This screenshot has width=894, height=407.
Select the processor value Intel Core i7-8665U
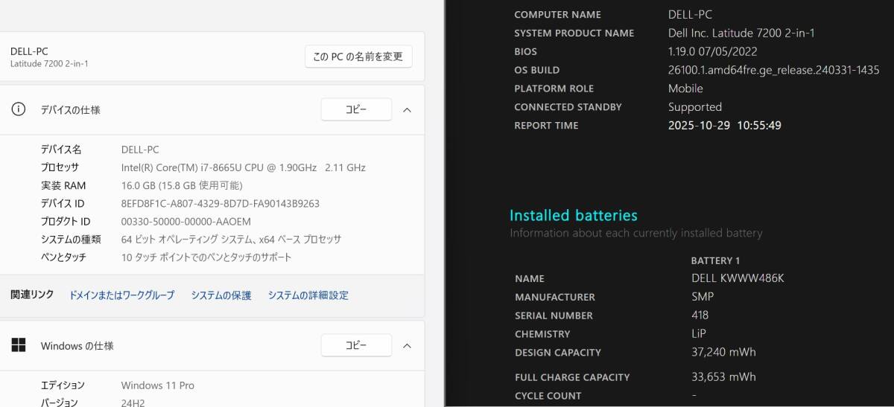[244, 167]
